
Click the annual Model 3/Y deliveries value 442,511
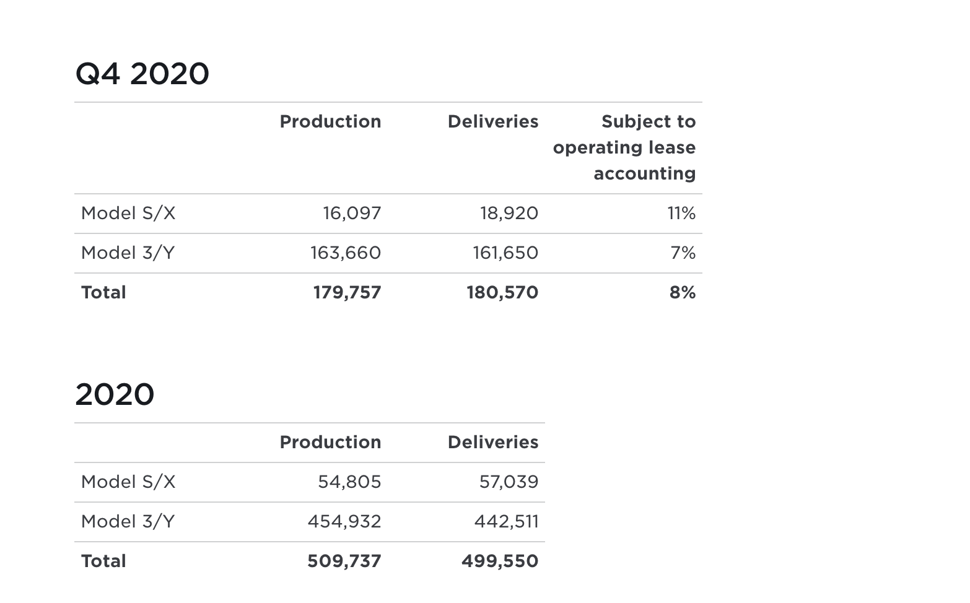506,522
